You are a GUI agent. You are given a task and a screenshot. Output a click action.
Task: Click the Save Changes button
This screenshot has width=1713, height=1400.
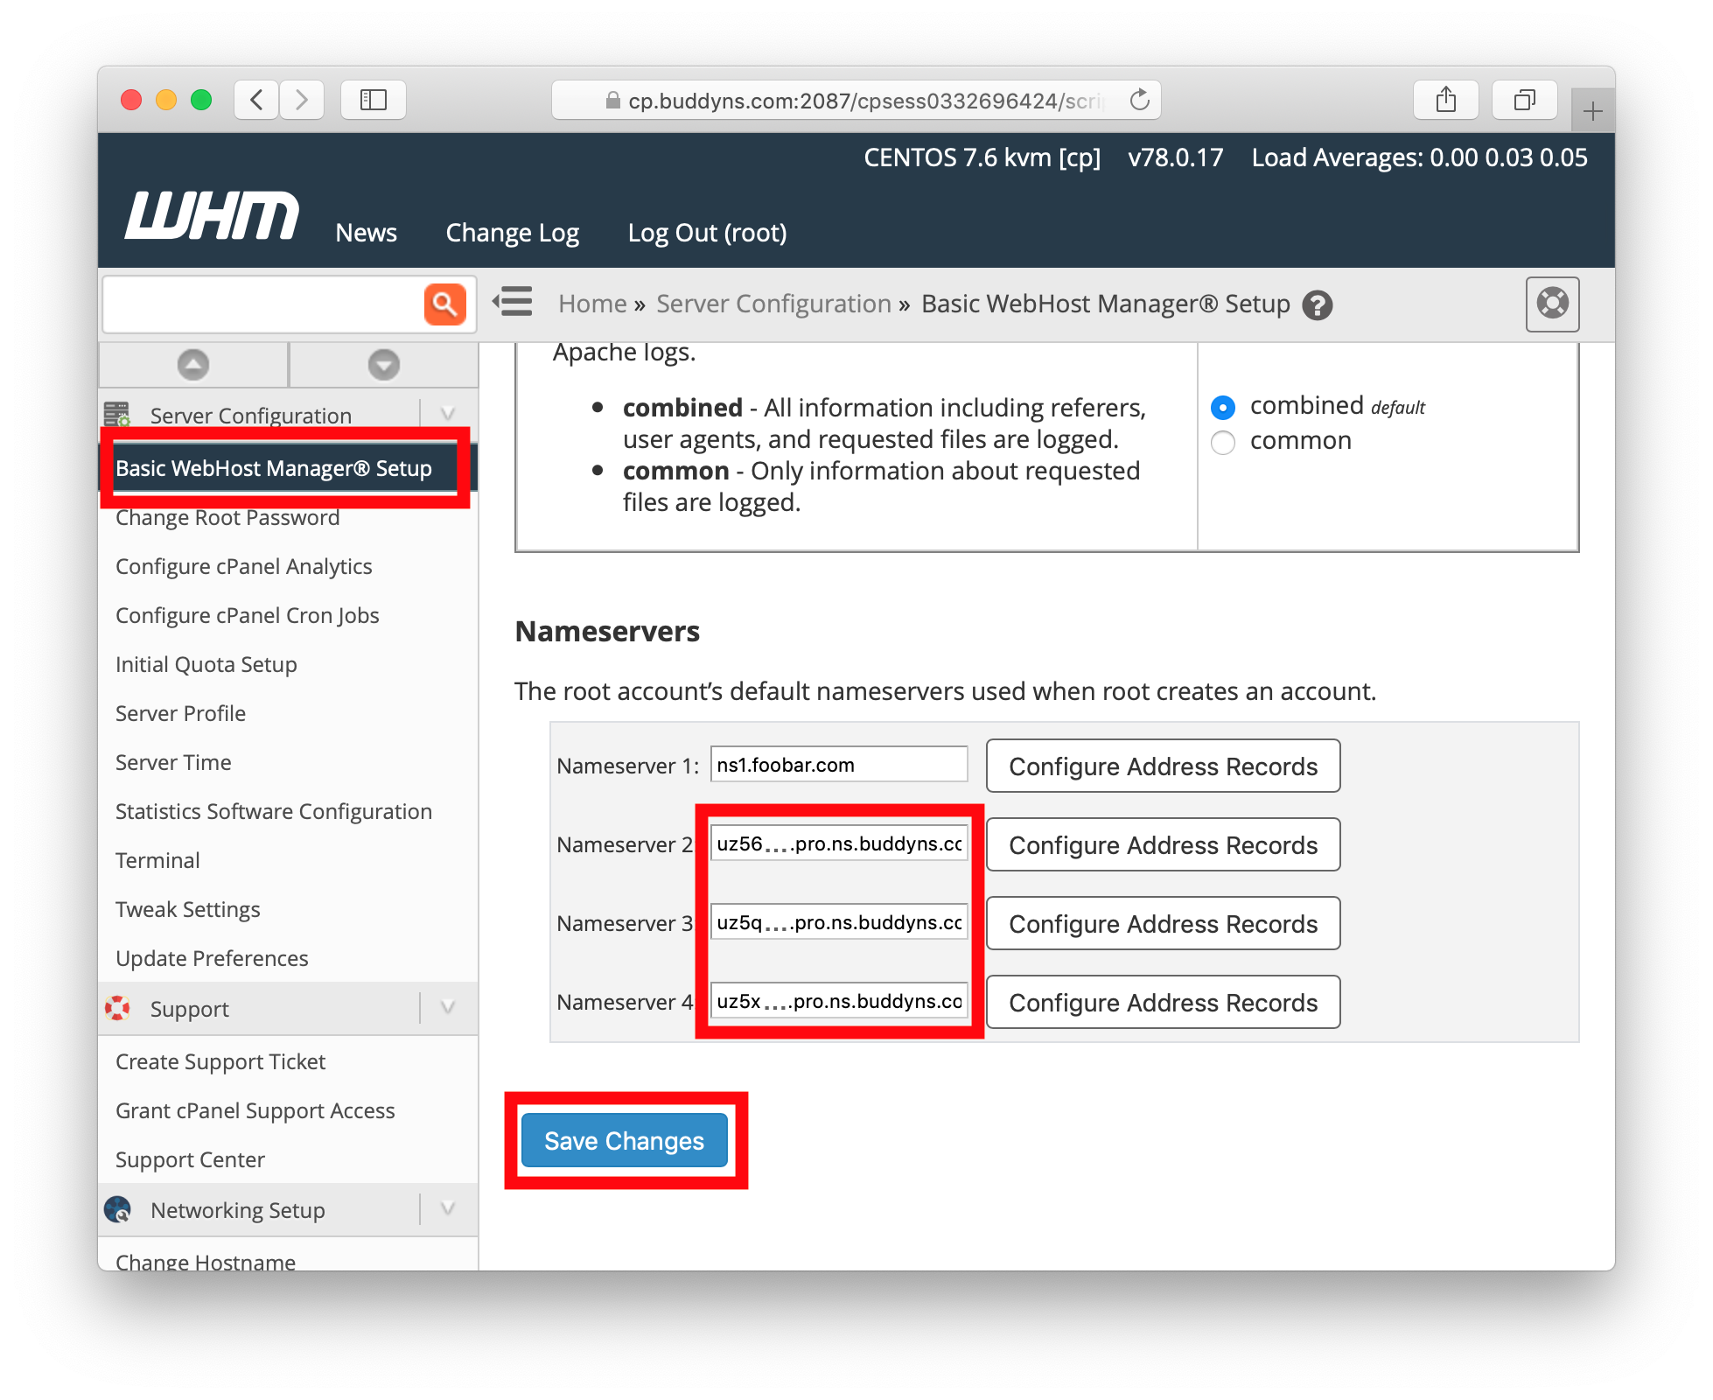pyautogui.click(x=625, y=1140)
